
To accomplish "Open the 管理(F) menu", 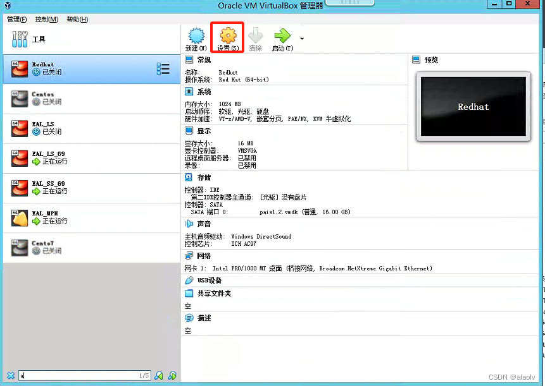I will click(x=16, y=20).
